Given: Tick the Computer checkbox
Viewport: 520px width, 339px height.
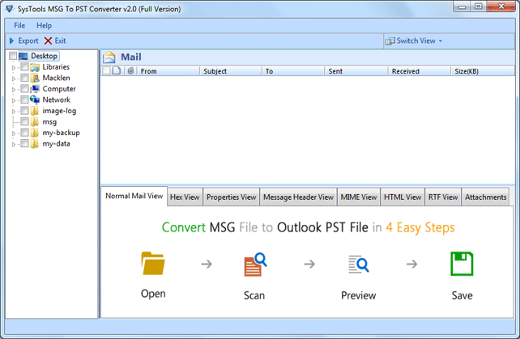Looking at the screenshot, I should click(x=24, y=89).
